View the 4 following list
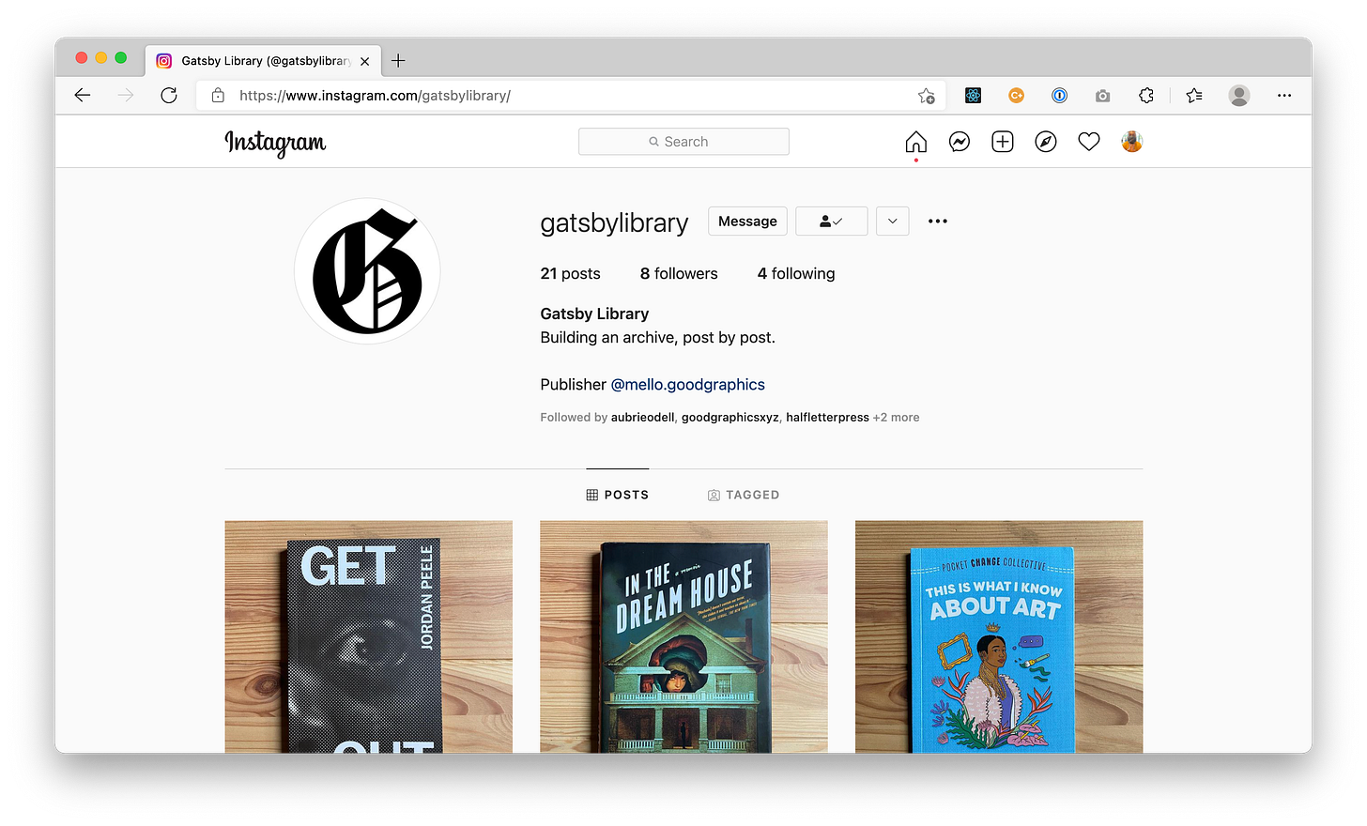 point(796,273)
